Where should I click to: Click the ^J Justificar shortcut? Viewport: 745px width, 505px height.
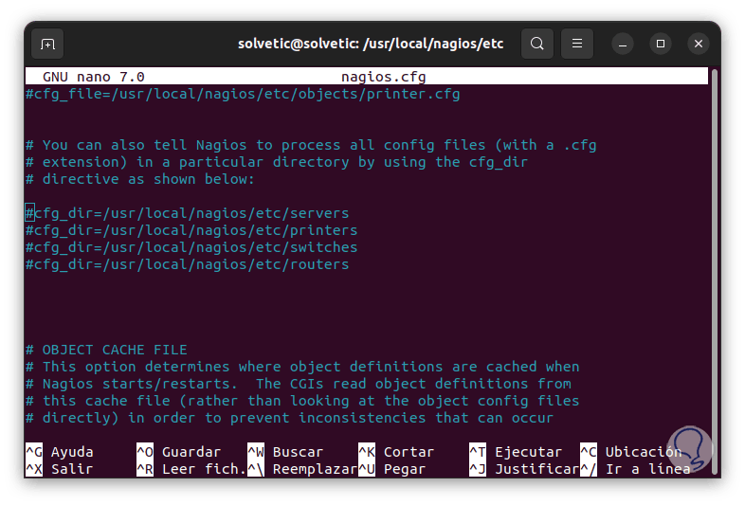524,469
